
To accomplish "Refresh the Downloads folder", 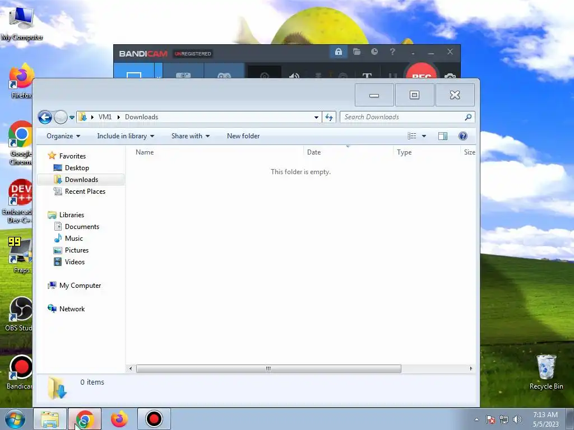I will point(329,118).
